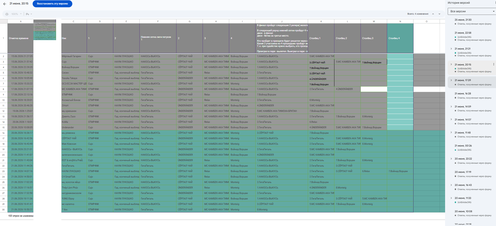The image size is (496, 226).
Task: Expand the 20 июня, 16:43 version group
Action: click(x=451, y=185)
